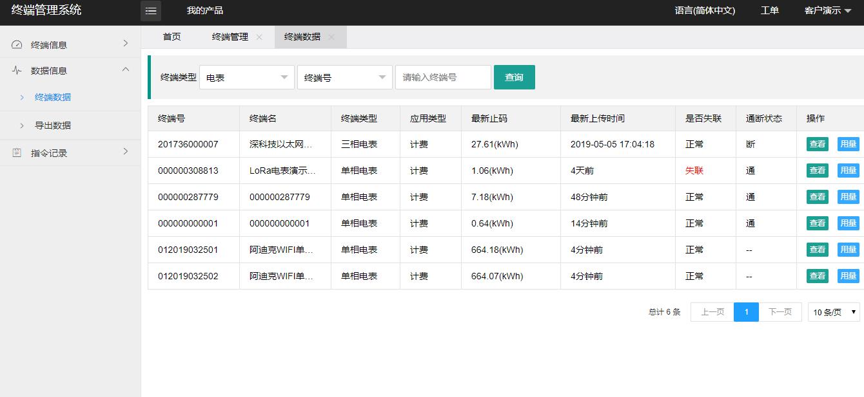Open the 工单 link in header
Image resolution: width=864 pixels, height=397 pixels.
click(769, 10)
